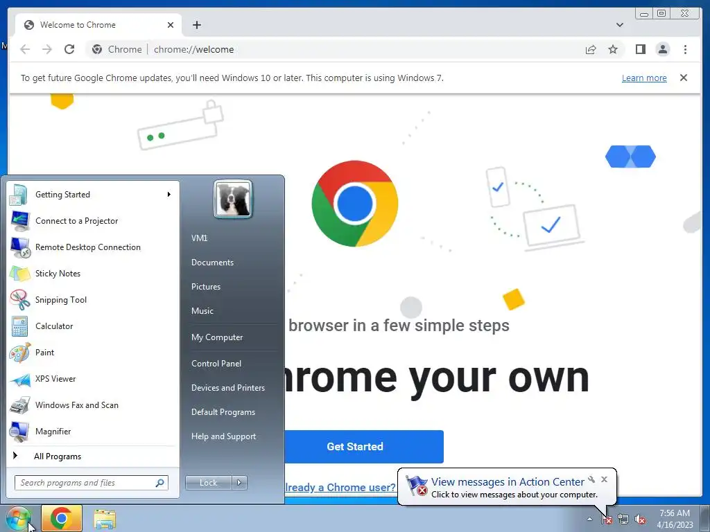The image size is (710, 532).
Task: Click the wrench icon in Action Center balloon
Action: pyautogui.click(x=591, y=479)
